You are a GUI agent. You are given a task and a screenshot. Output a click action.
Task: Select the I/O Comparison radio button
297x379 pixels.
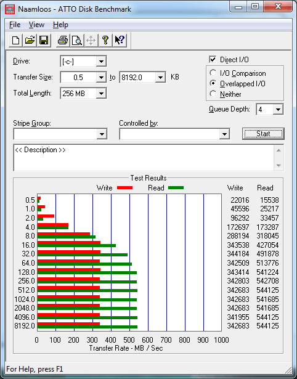213,73
